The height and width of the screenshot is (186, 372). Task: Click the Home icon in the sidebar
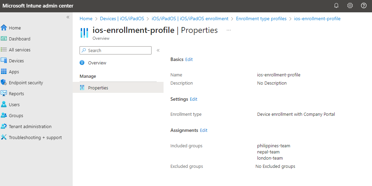pyautogui.click(x=4, y=28)
